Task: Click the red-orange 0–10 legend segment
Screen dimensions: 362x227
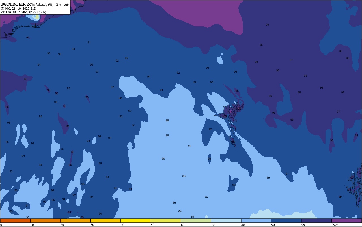Action: (15, 220)
